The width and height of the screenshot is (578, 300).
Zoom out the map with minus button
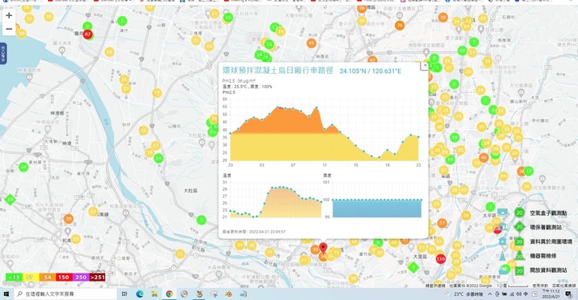point(9,29)
